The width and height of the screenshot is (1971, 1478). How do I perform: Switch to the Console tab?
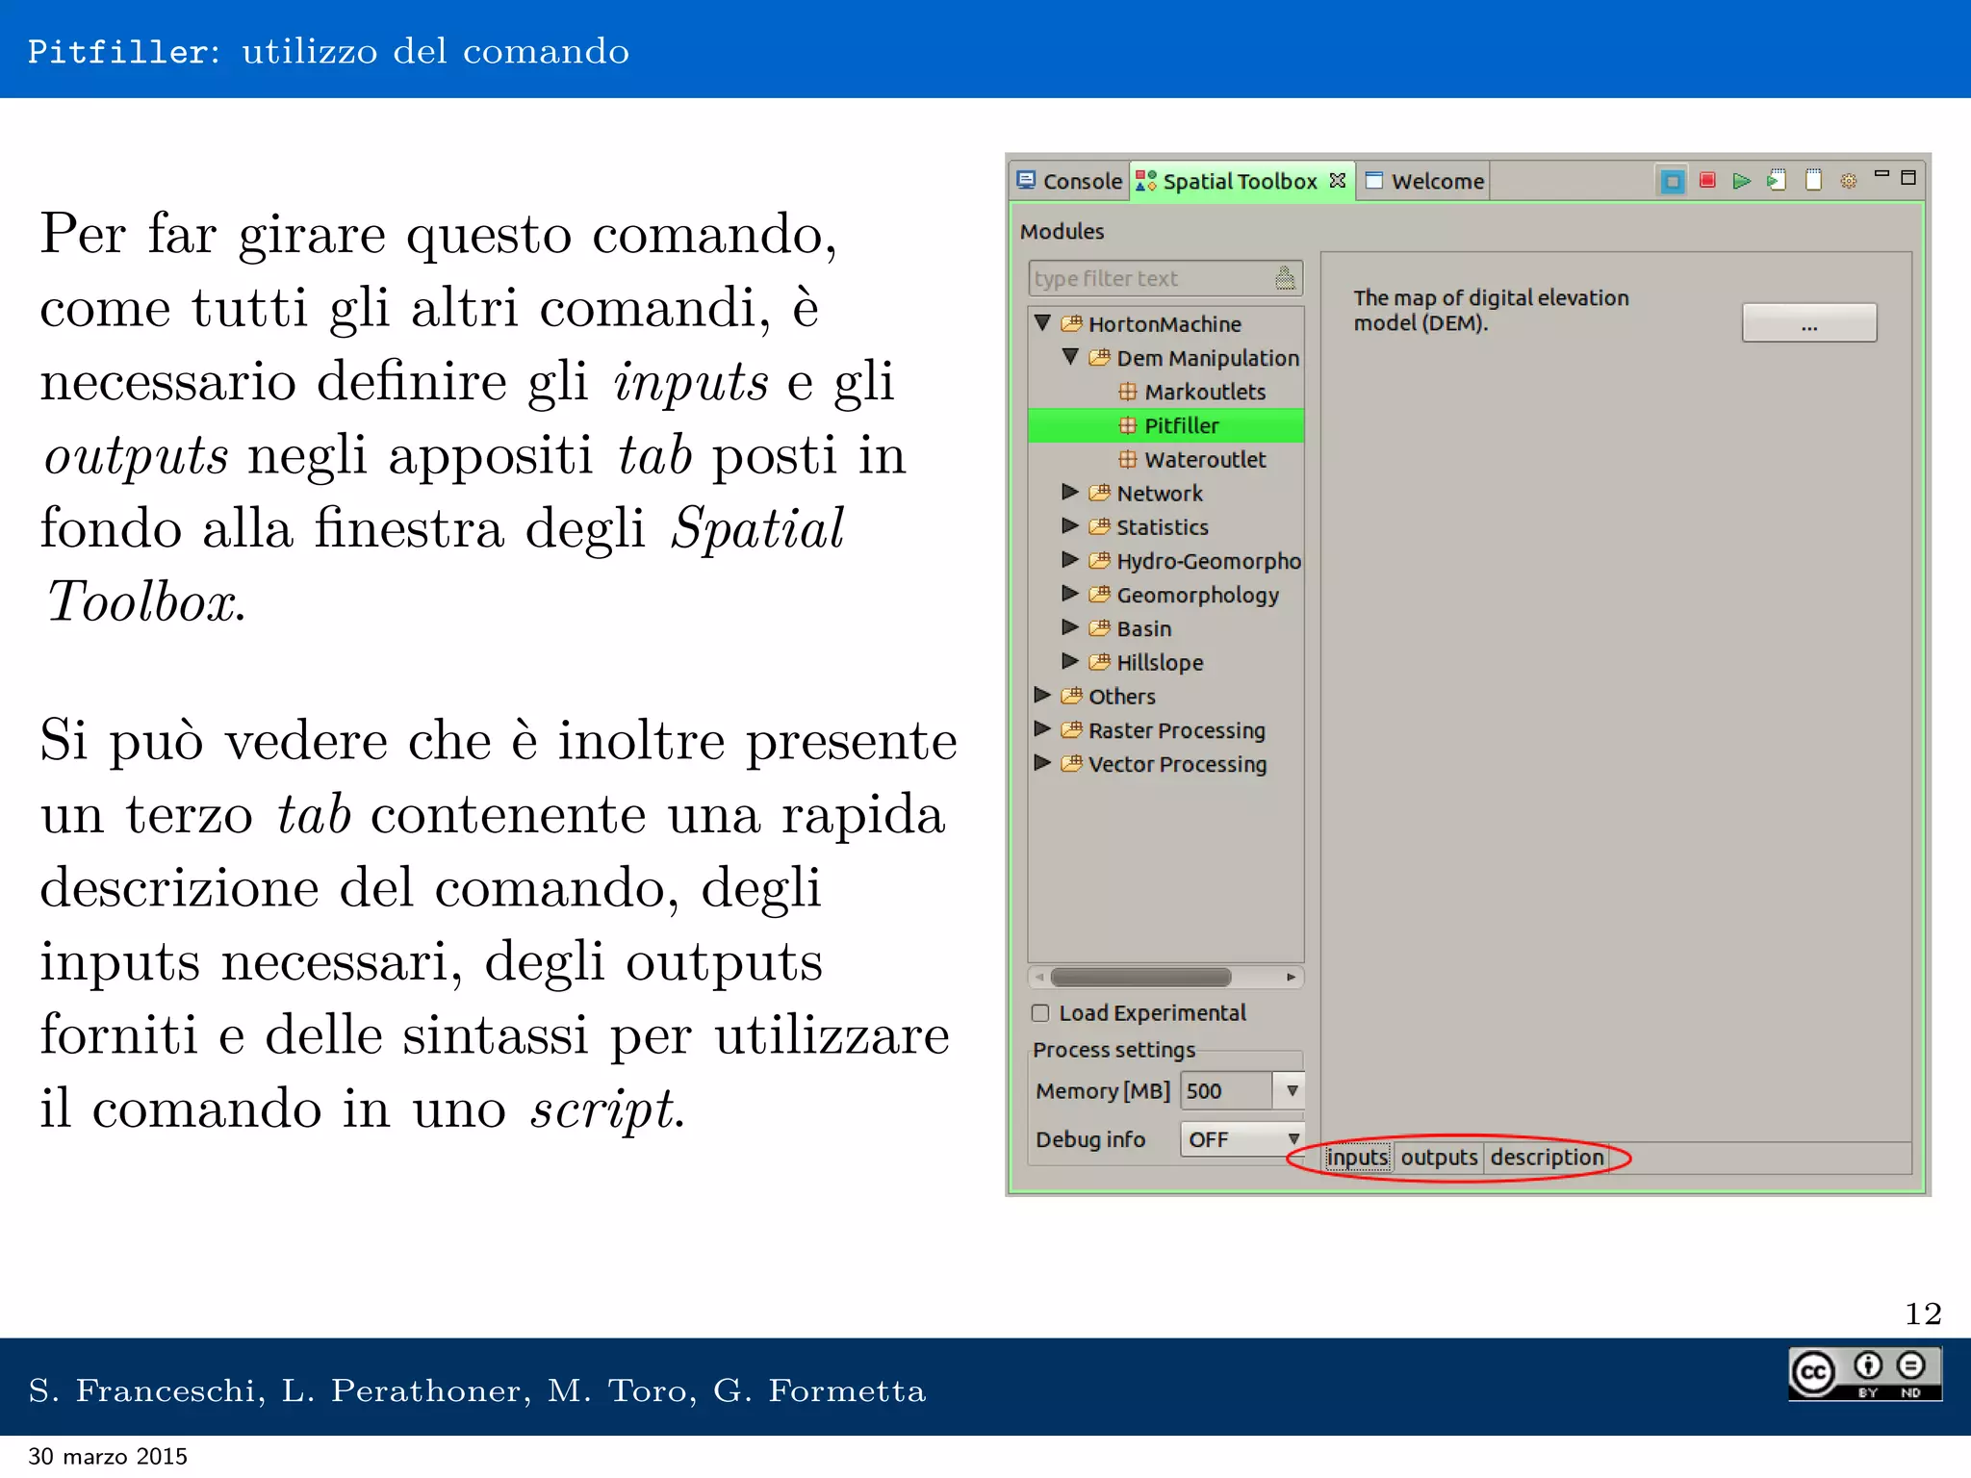[1070, 181]
